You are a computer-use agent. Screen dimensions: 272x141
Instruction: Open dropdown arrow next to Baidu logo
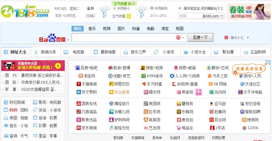[68, 40]
